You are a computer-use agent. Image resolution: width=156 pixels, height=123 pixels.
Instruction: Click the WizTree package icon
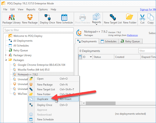tap(15, 94)
